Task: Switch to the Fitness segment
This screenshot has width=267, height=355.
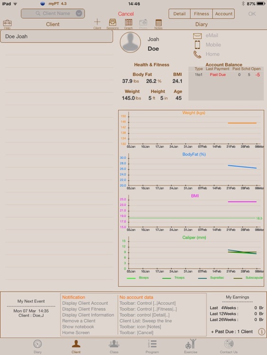Action: [x=202, y=14]
